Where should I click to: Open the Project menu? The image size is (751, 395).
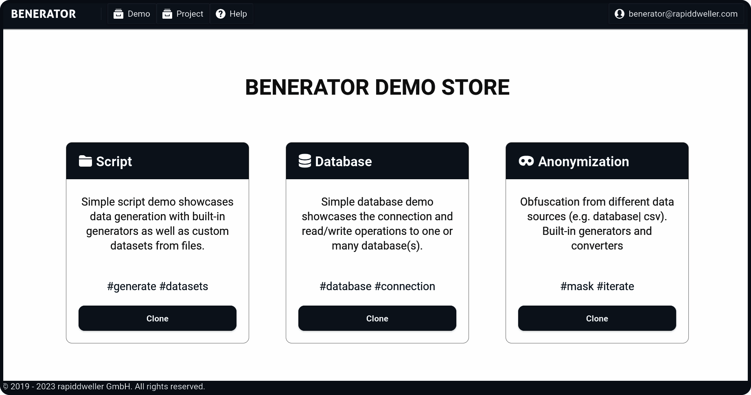pos(183,14)
